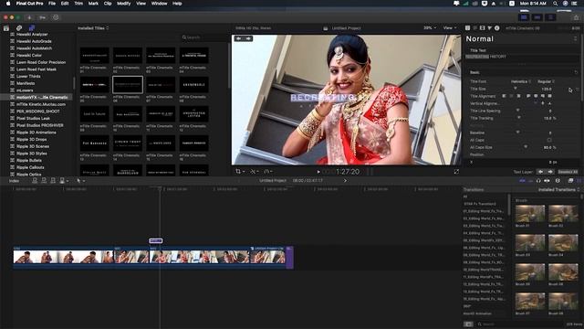Click the timeline Index button

[15, 181]
